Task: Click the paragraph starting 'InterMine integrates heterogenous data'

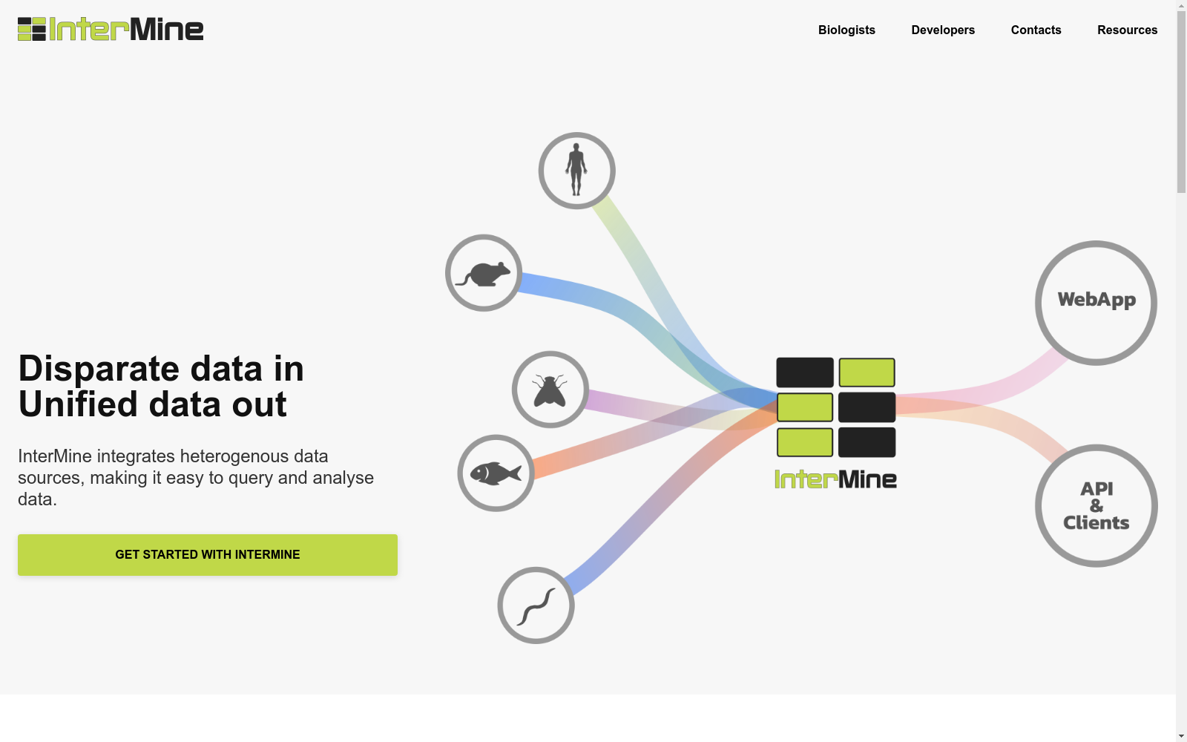Action: (196, 478)
